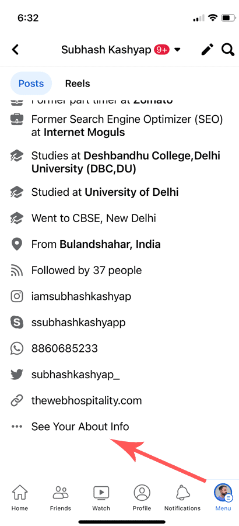Tap the Skype icon beside ssubhashkashyapp
This screenshot has width=239, height=526.
pyautogui.click(x=17, y=323)
